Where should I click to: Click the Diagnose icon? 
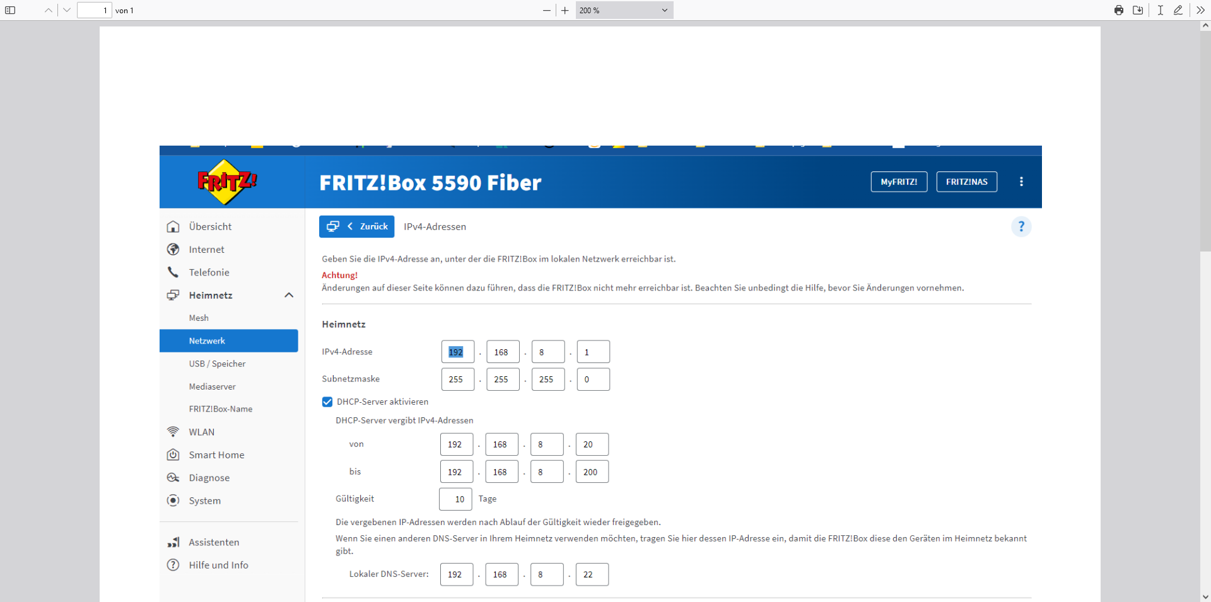173,478
